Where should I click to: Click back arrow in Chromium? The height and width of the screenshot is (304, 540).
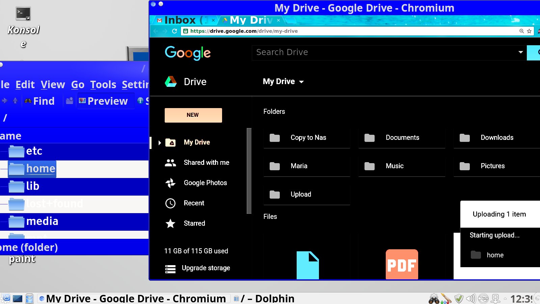tap(156, 31)
